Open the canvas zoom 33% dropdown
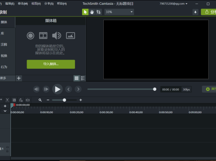216x161 pixels. point(119,12)
